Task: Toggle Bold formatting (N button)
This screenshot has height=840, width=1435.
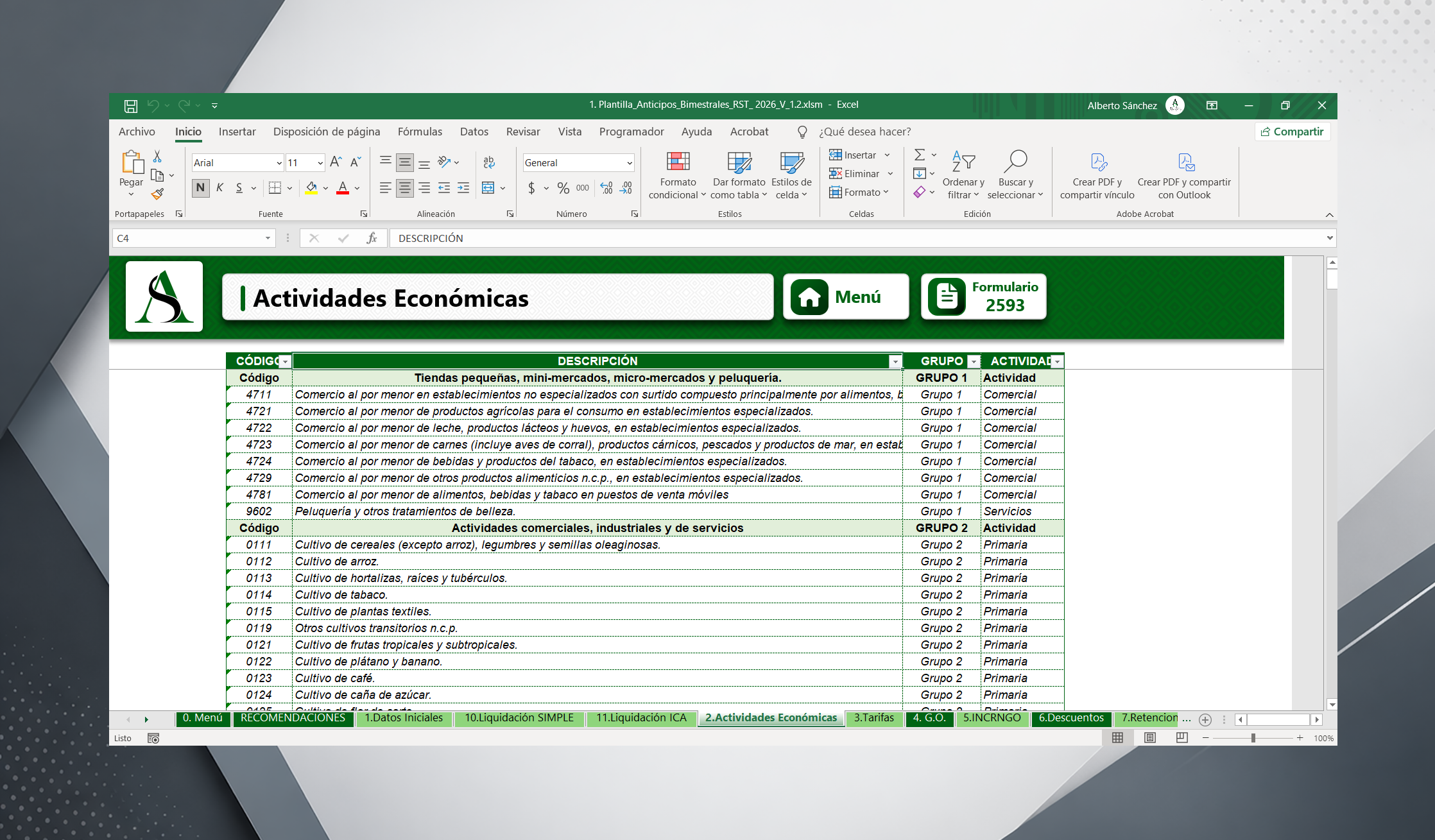Action: point(200,188)
